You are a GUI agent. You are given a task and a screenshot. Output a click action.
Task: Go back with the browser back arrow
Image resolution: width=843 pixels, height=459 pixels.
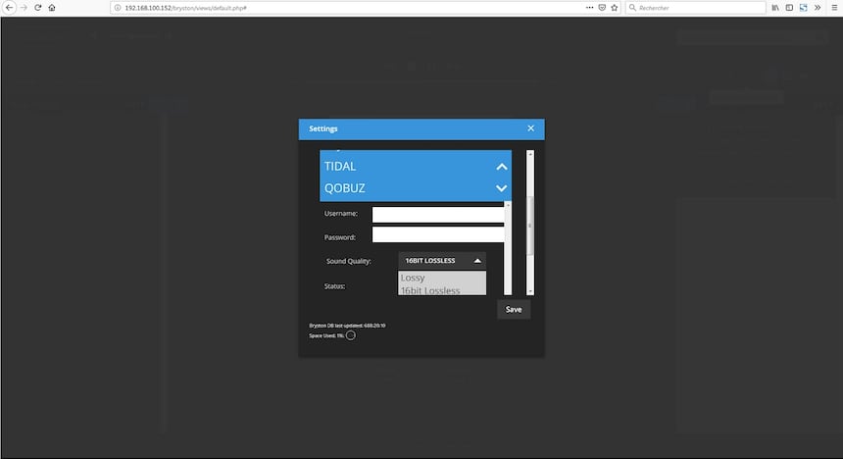(9, 8)
